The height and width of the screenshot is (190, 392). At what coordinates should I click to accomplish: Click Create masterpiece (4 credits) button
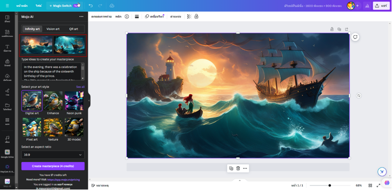point(53,166)
